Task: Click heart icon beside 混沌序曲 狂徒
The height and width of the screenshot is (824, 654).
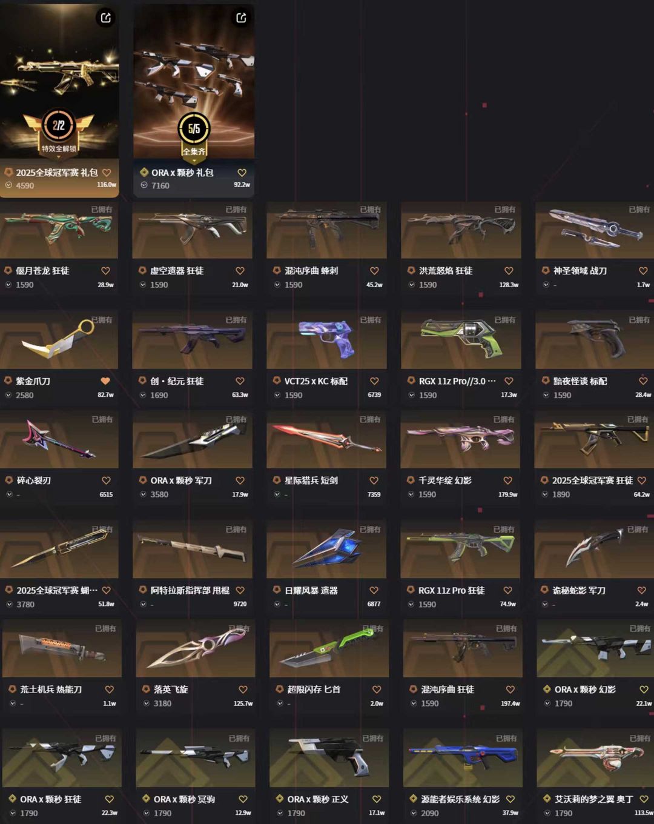Action: pyautogui.click(x=510, y=689)
